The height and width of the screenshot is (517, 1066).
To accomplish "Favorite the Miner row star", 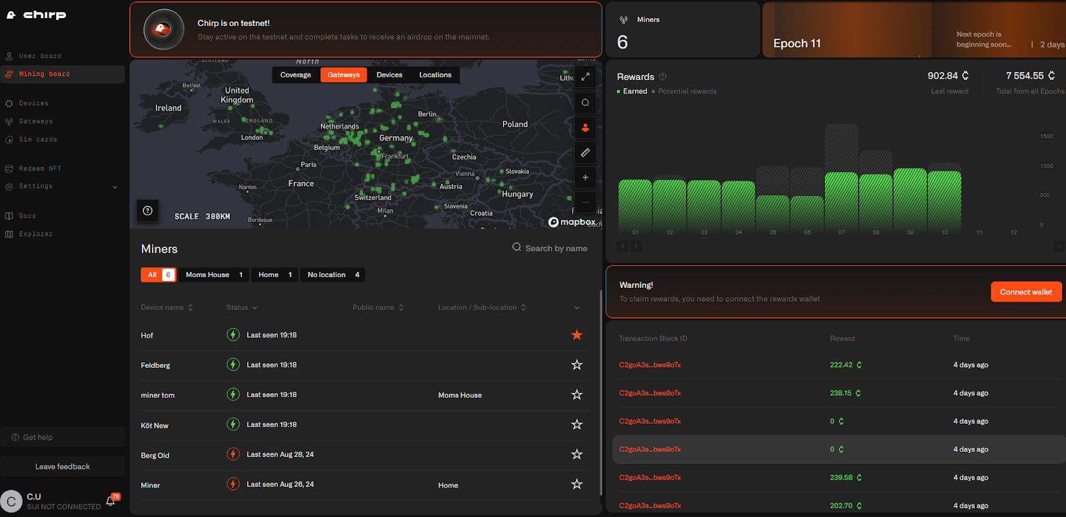I will click(577, 484).
